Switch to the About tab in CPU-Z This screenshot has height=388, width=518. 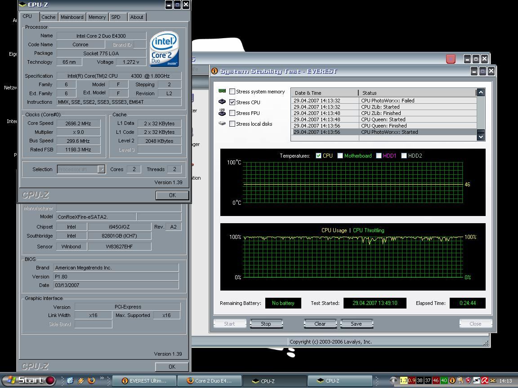(136, 17)
